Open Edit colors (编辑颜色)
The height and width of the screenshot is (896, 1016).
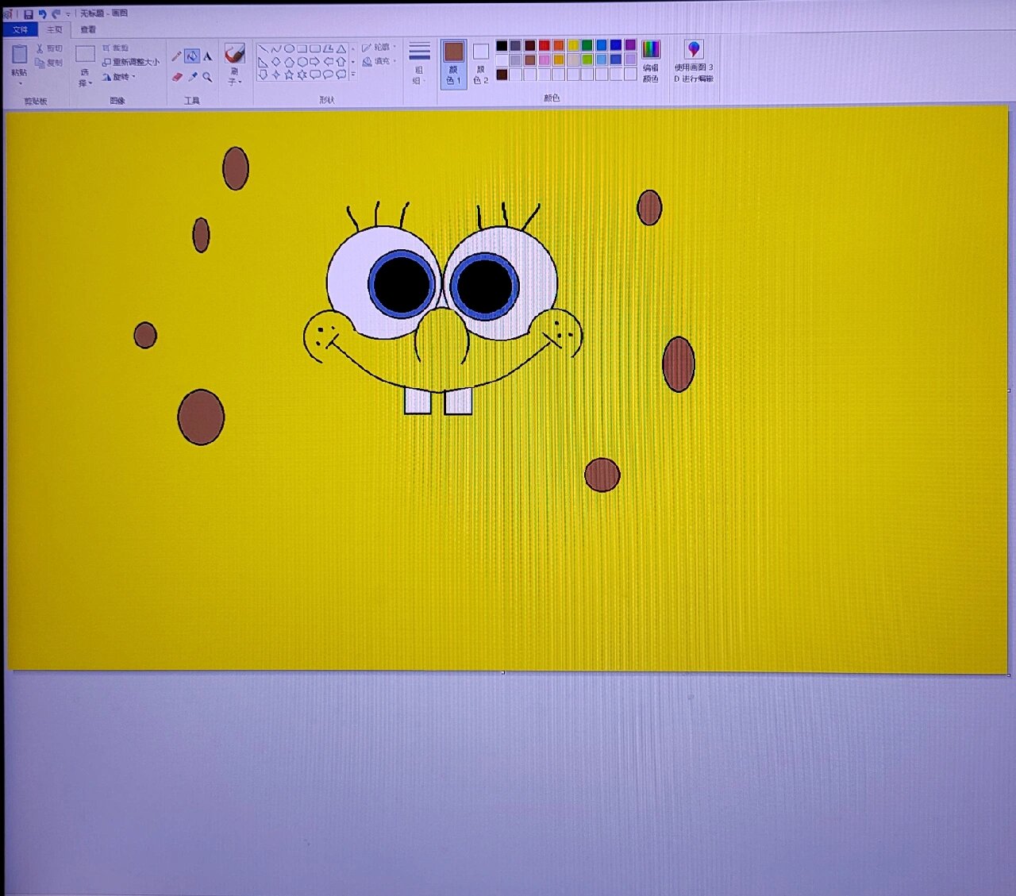coord(651,61)
